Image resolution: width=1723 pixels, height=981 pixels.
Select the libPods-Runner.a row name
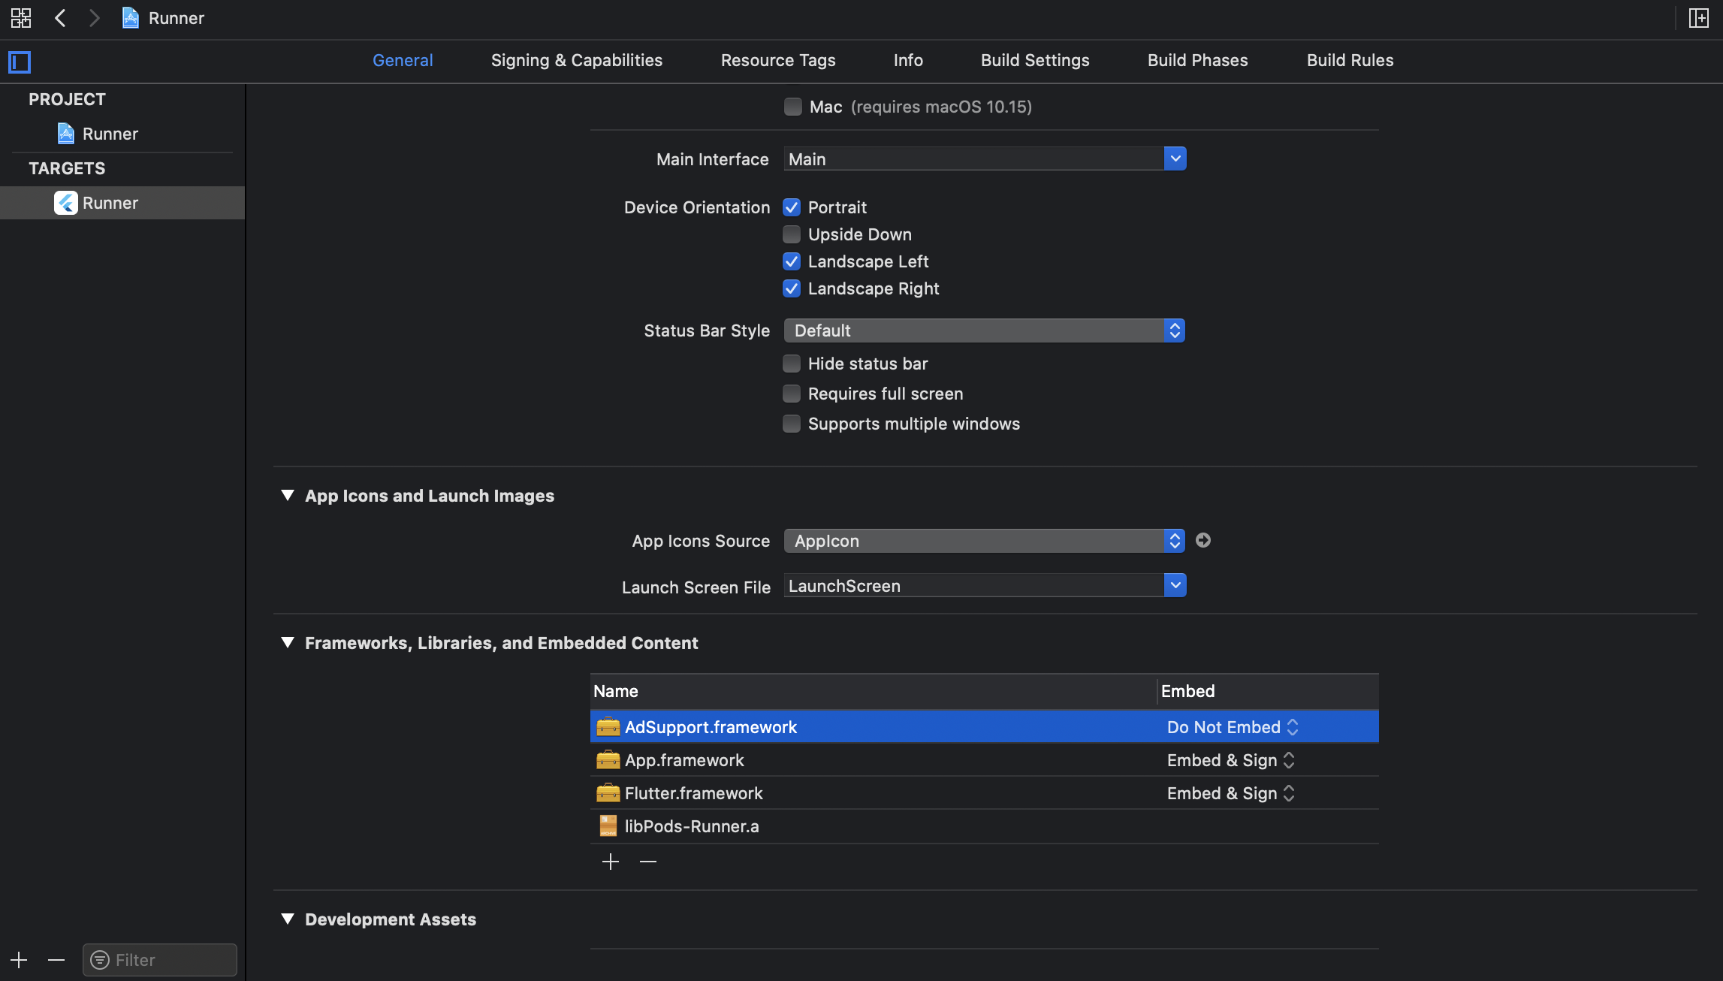click(692, 826)
